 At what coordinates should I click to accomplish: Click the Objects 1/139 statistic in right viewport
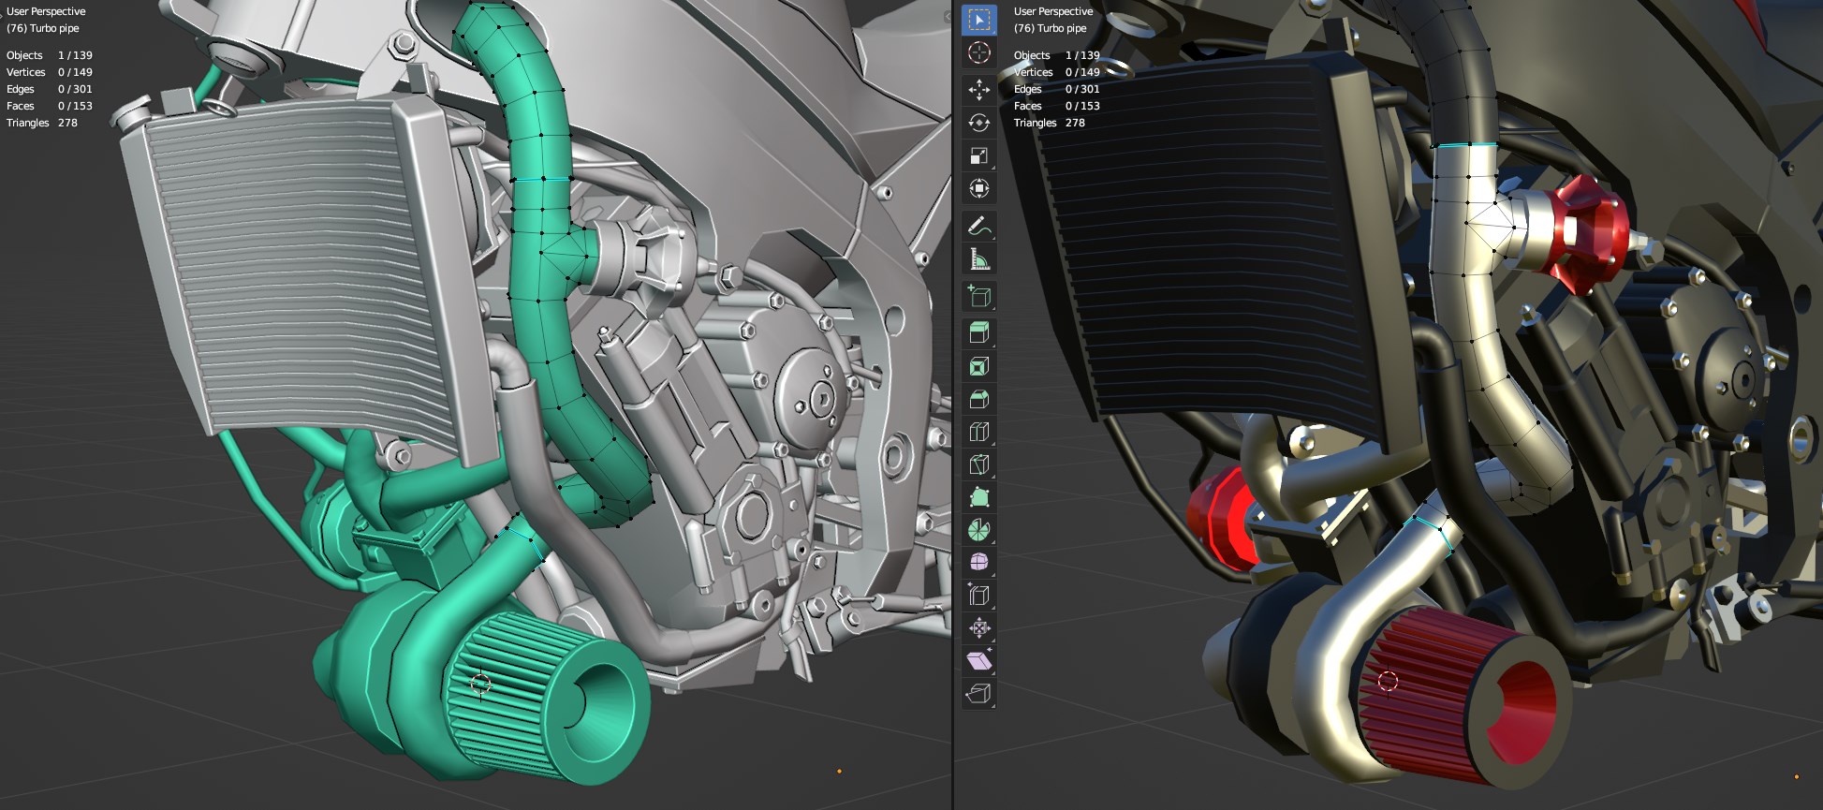[x=1057, y=55]
